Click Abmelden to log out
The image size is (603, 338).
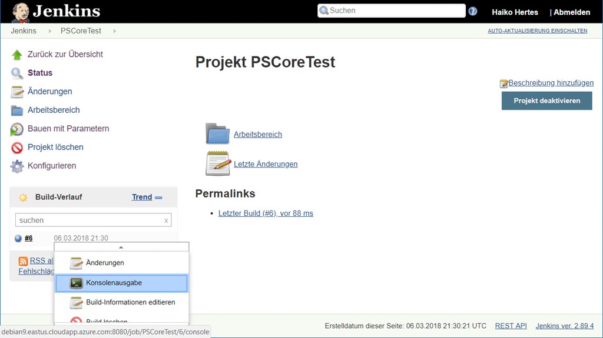click(x=572, y=12)
